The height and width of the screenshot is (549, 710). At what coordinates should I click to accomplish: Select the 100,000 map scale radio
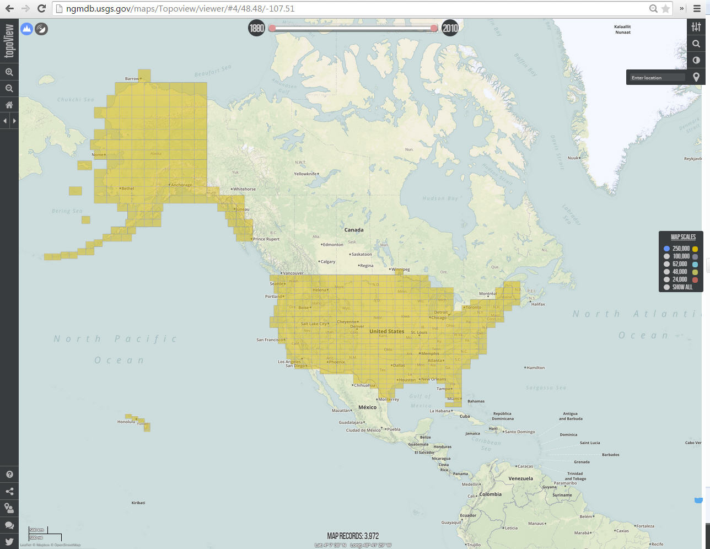pos(667,256)
